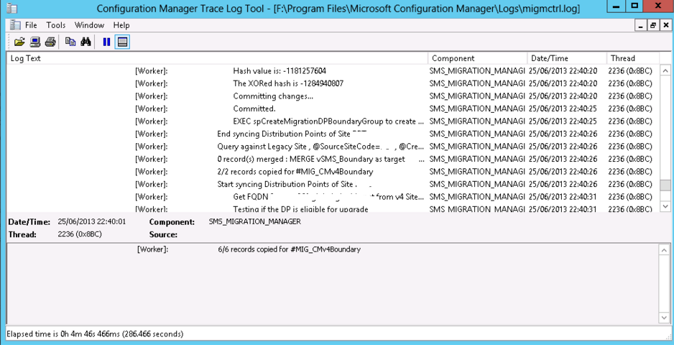
Task: Click the [Worker]: prefix in details pane
Action: [x=152, y=249]
